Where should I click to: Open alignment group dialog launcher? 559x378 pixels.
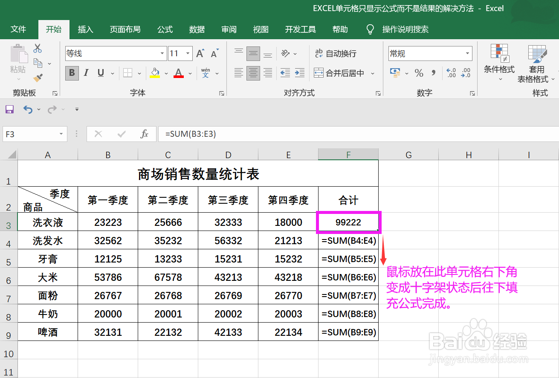coord(378,93)
